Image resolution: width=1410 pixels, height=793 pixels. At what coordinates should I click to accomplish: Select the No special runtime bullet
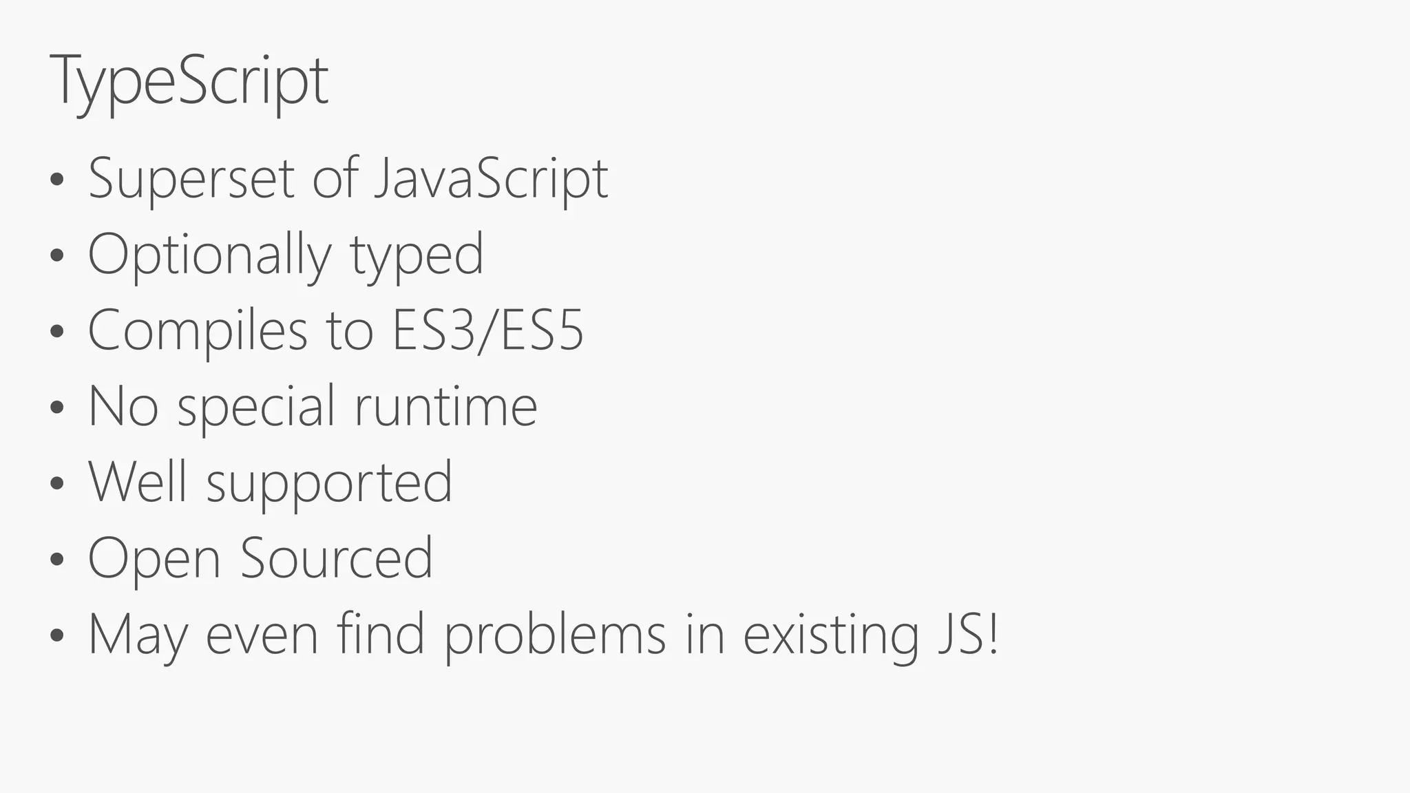313,407
